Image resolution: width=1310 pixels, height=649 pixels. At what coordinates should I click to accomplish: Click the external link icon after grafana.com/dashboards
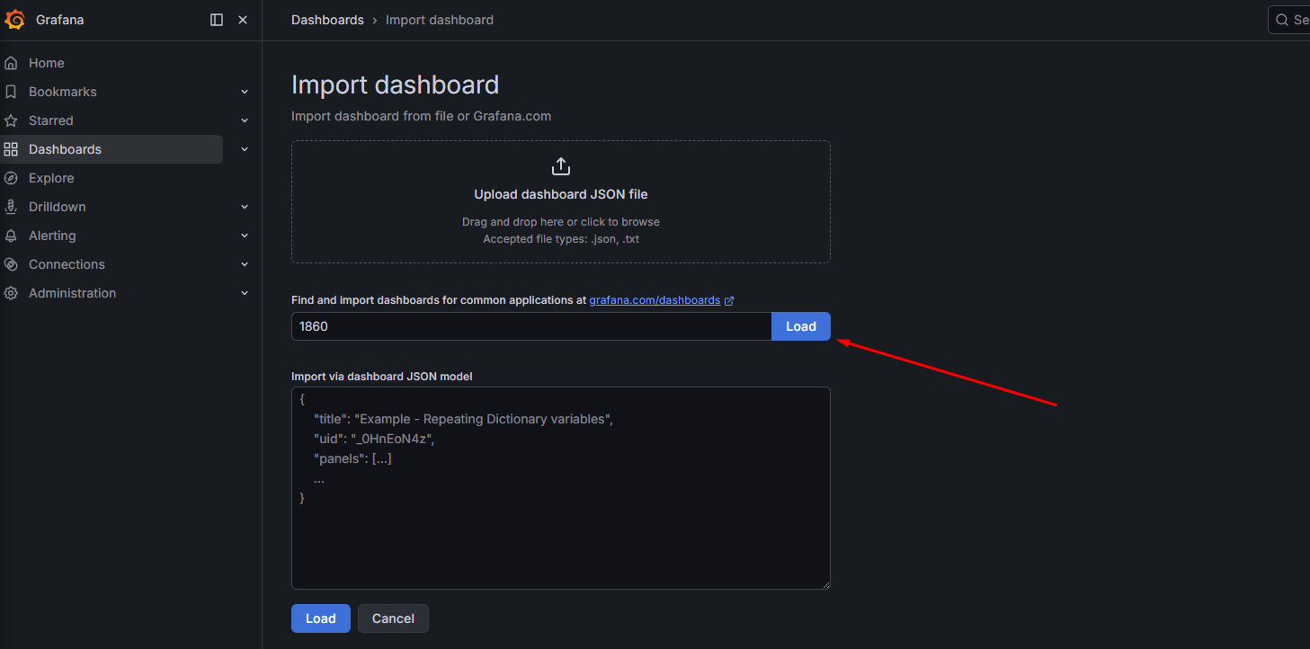[729, 301]
